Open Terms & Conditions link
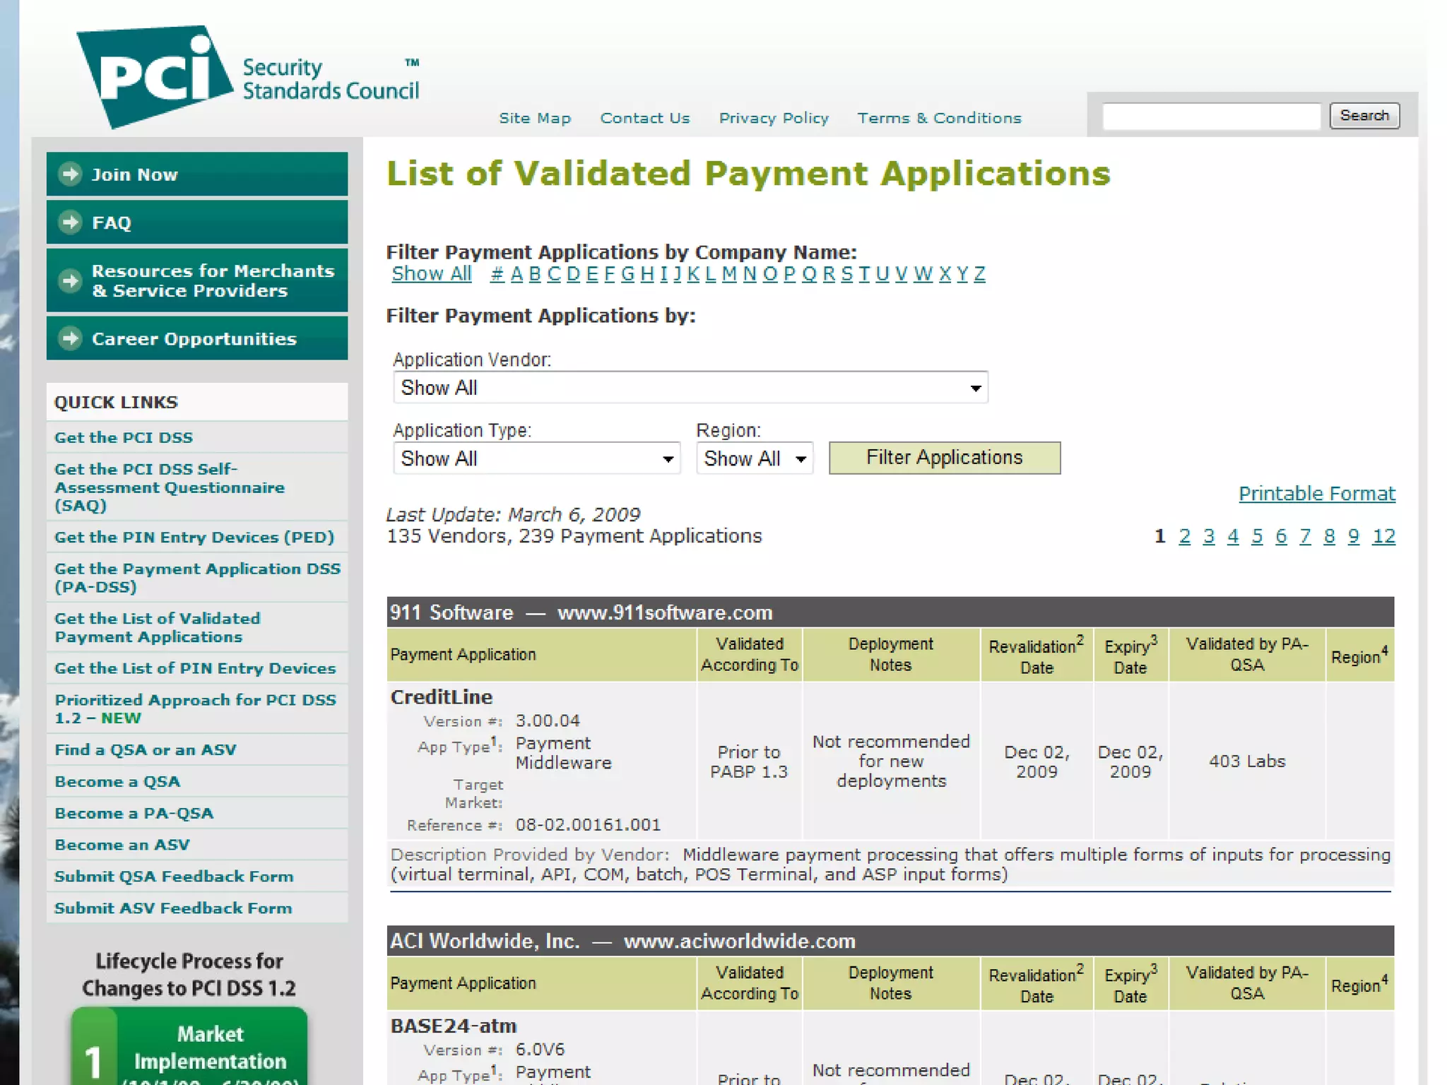1447x1085 pixels. click(939, 118)
